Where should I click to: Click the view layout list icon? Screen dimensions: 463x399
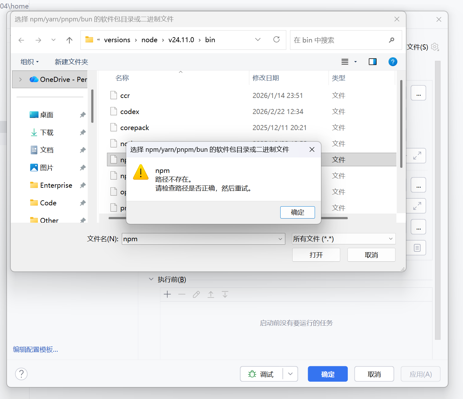(345, 62)
